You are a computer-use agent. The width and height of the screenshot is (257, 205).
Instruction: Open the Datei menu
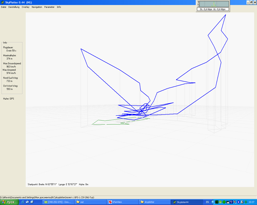coord(4,7)
